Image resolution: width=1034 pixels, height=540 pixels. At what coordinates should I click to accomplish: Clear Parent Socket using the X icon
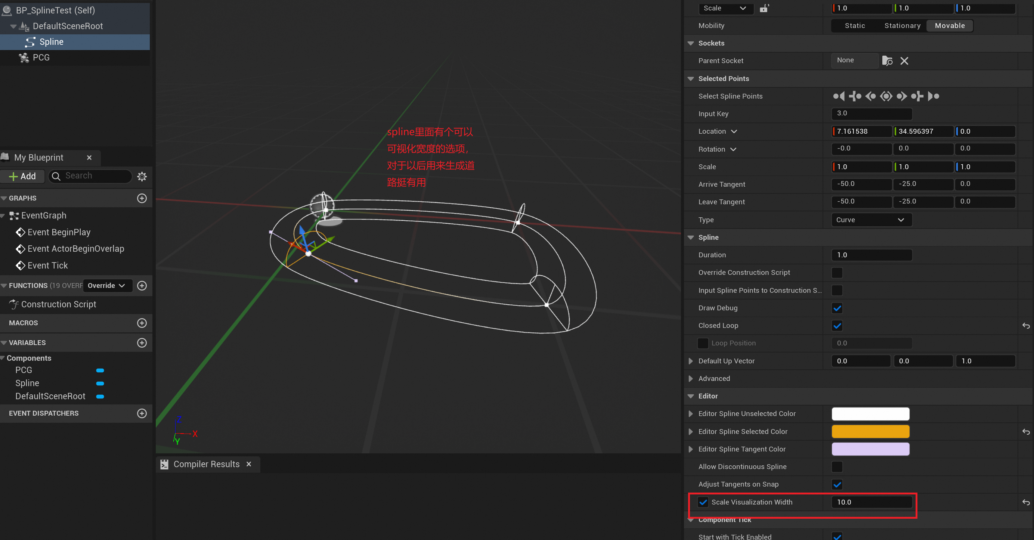click(x=904, y=60)
